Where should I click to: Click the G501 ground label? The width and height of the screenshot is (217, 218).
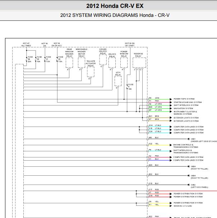pyautogui.click(x=193, y=139)
